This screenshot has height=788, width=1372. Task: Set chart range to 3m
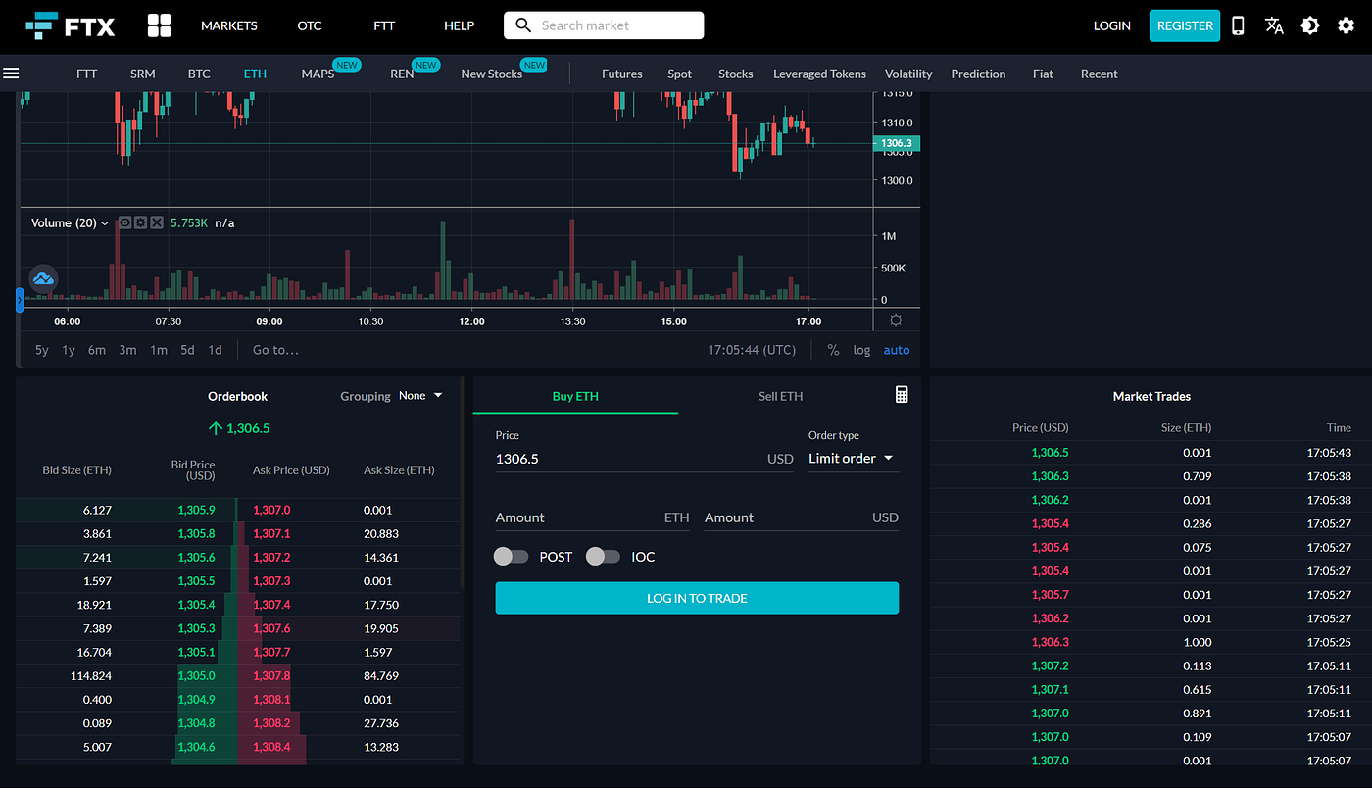point(128,350)
